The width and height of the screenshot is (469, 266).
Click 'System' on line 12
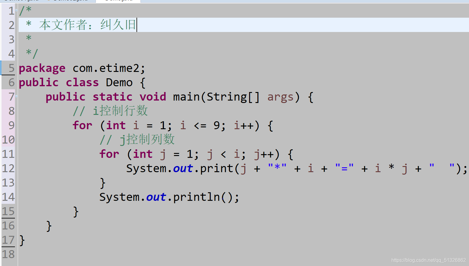[x=146, y=168]
